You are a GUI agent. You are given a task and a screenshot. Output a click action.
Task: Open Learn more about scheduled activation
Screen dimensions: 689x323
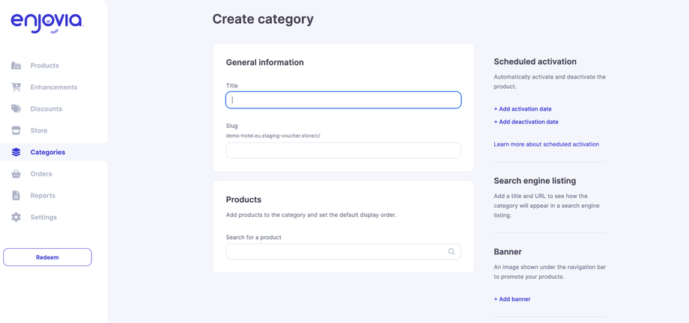(x=546, y=144)
